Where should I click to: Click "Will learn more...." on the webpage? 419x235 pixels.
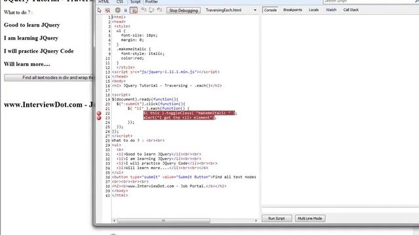click(27, 64)
